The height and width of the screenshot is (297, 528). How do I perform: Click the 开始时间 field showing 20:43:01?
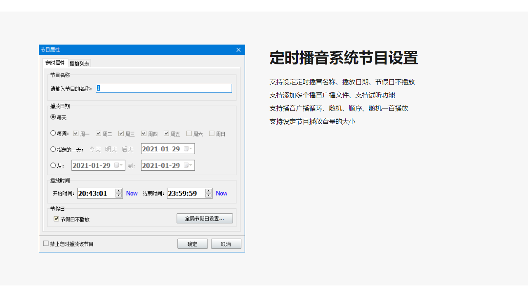click(97, 193)
